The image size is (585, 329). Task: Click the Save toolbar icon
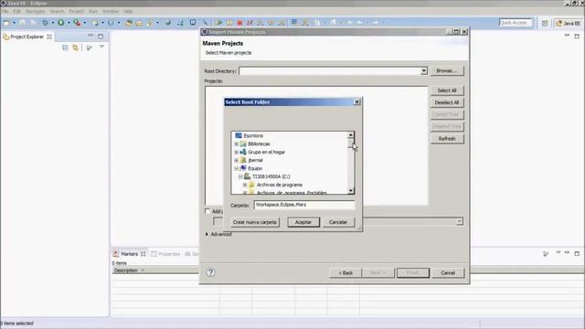tap(22, 23)
